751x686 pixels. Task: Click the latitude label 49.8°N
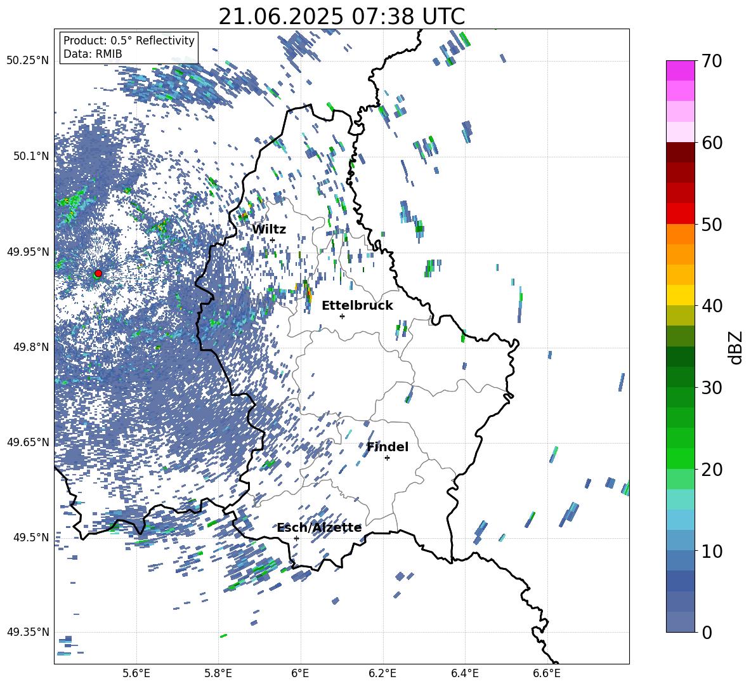(x=30, y=347)
